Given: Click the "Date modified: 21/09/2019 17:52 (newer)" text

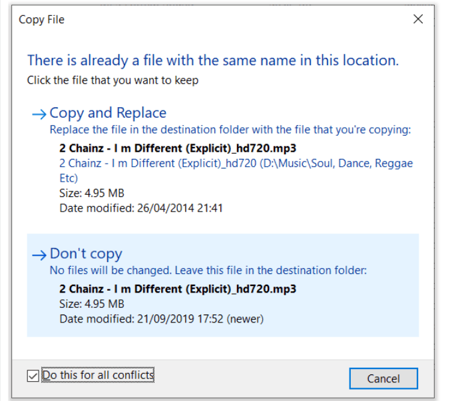Looking at the screenshot, I should click(161, 319).
